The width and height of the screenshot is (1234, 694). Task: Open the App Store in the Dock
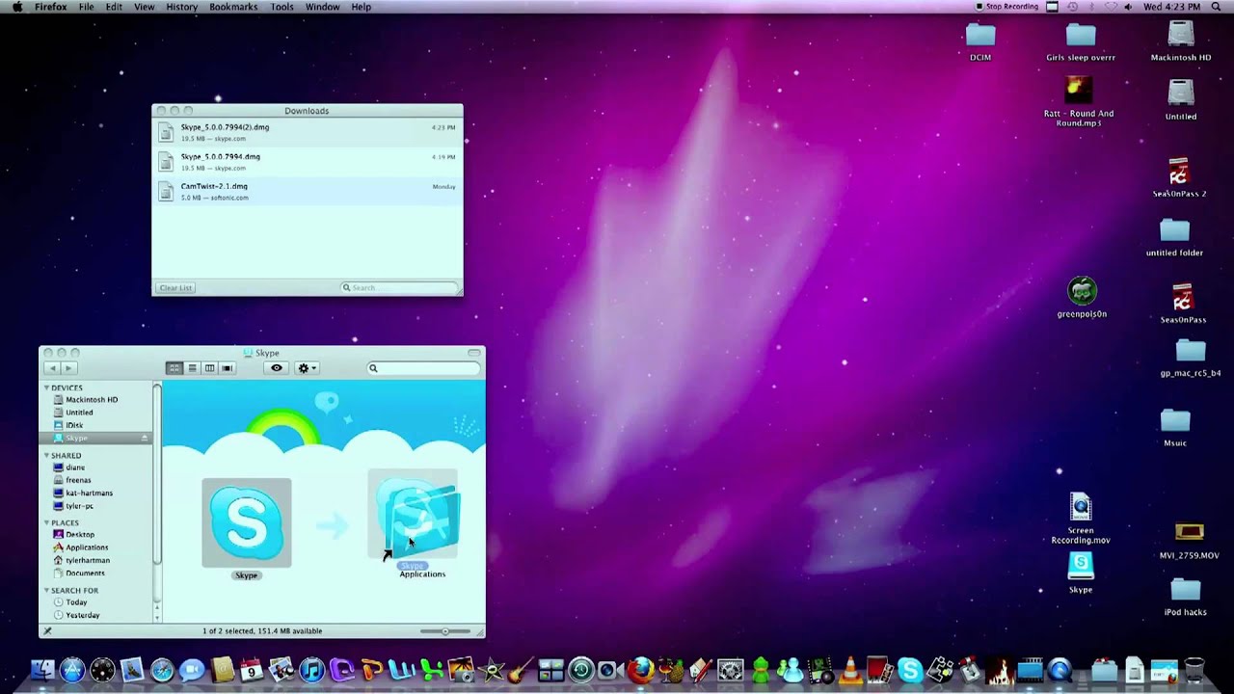[x=72, y=670]
